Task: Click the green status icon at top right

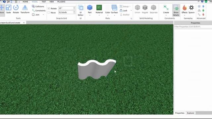Action: tap(206, 1)
